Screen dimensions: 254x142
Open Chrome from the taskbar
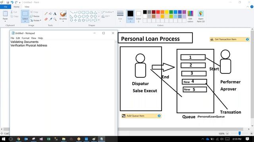coord(19,139)
